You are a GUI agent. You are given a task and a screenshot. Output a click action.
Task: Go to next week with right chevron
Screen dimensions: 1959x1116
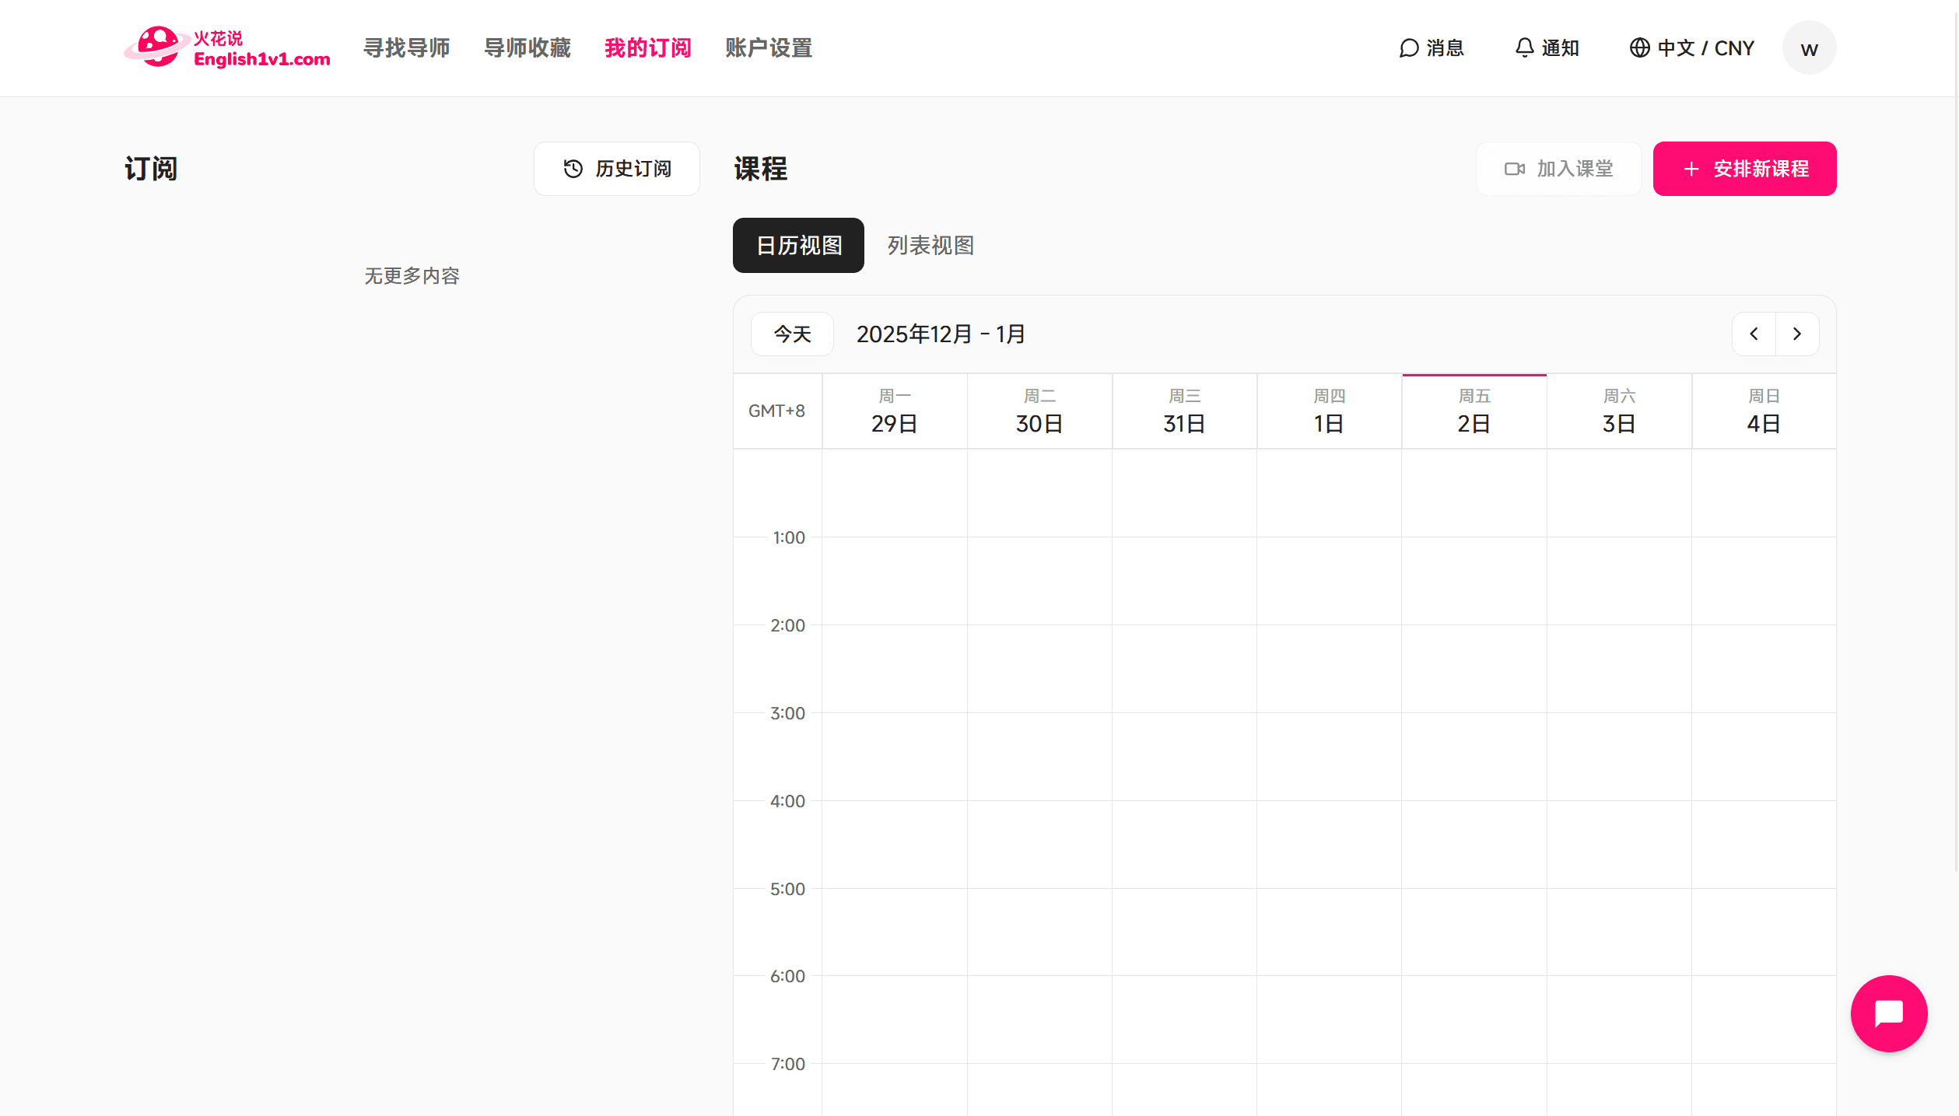coord(1797,334)
